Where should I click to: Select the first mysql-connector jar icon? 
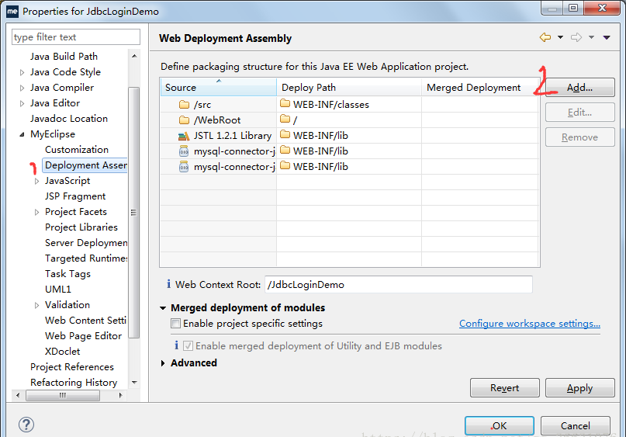pos(184,151)
